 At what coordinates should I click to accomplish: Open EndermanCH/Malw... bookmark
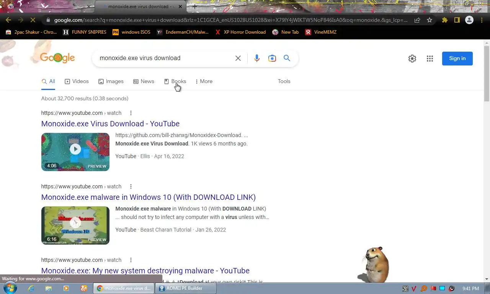183,32
